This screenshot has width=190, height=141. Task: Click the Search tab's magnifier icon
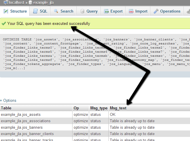pyautogui.click(x=56, y=11)
